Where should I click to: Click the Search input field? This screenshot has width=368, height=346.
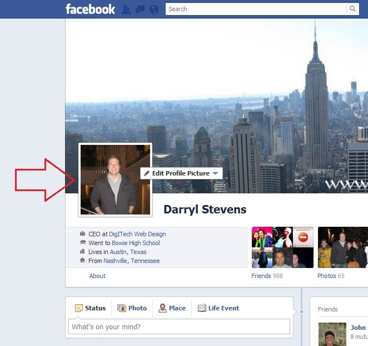tap(256, 9)
